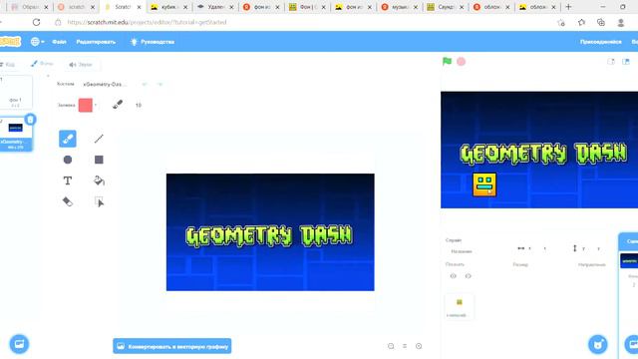638x359 pixels.
Task: Select the Circle tool
Action: pyautogui.click(x=68, y=160)
